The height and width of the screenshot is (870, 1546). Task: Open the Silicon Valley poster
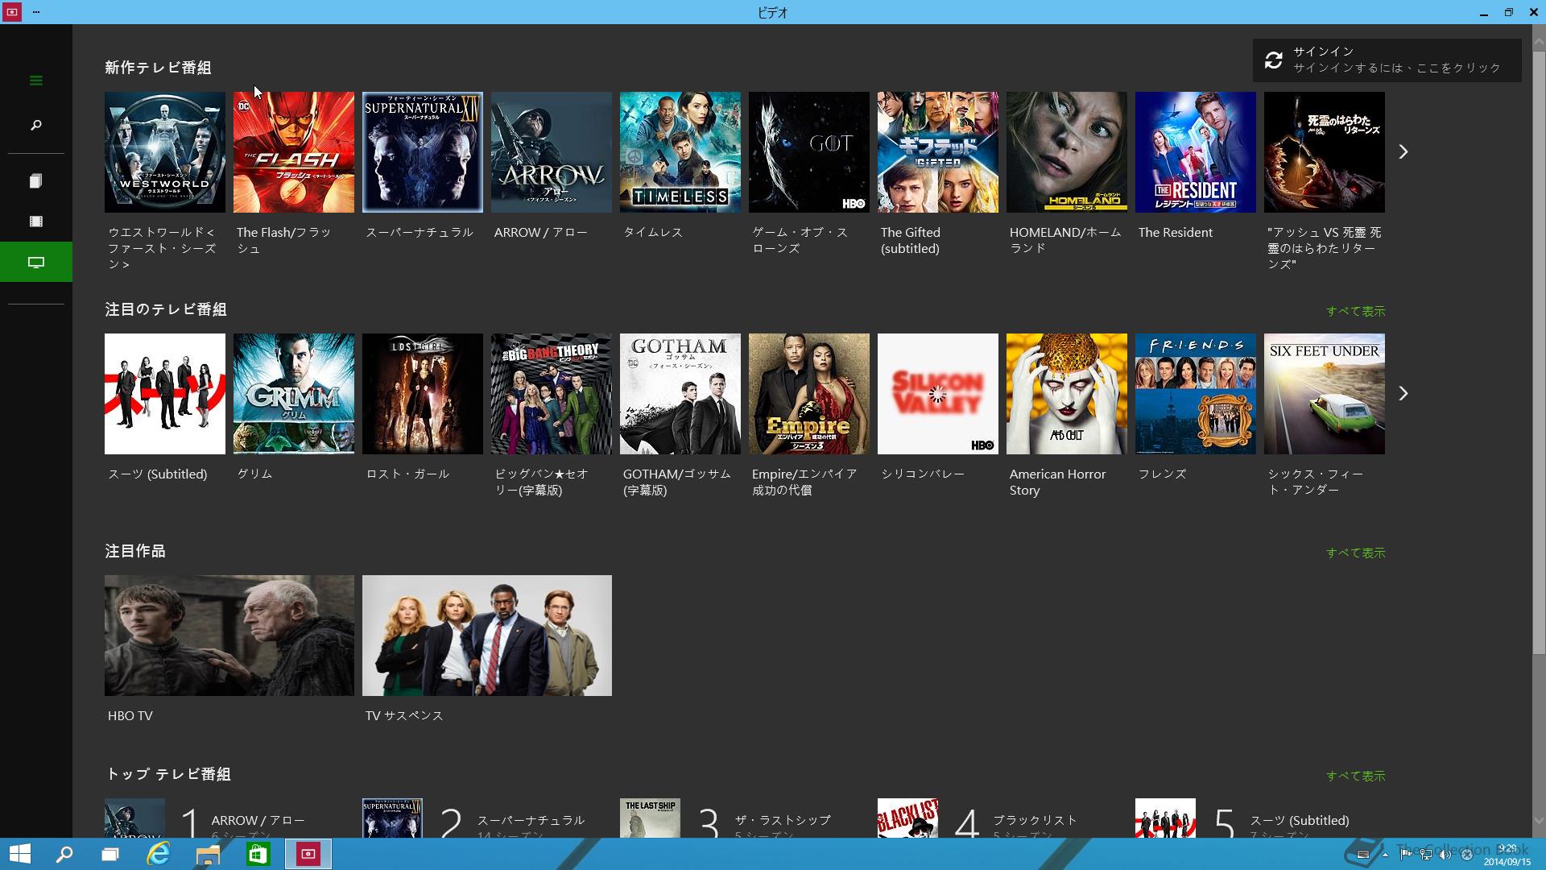[938, 394]
